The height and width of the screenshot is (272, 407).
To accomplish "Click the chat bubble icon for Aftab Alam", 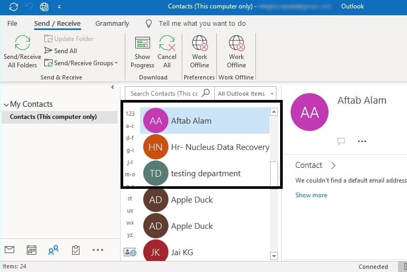I will (x=341, y=141).
